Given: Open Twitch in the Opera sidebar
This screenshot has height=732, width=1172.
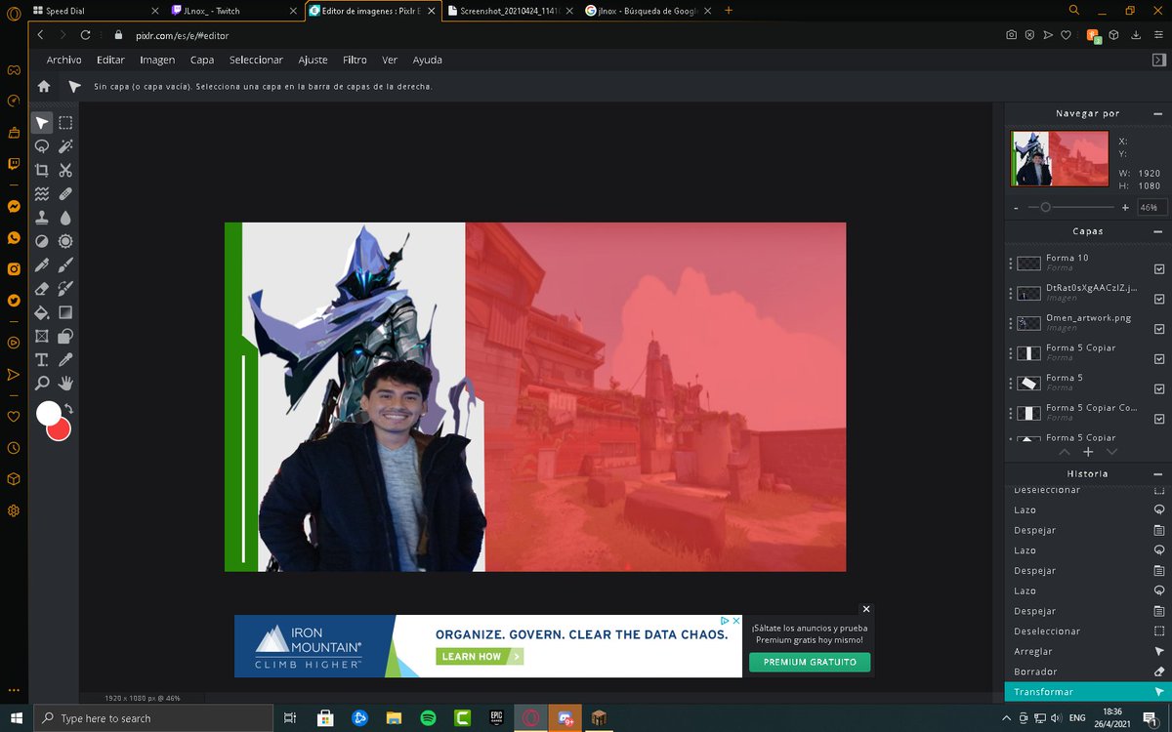Looking at the screenshot, I should click(14, 164).
